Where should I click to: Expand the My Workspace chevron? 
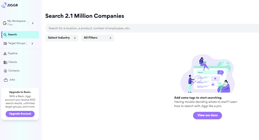[33, 23]
